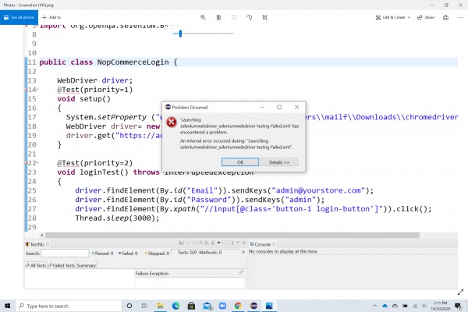
Task: Click the fullscreen expand arrow icon
Action: point(460,292)
